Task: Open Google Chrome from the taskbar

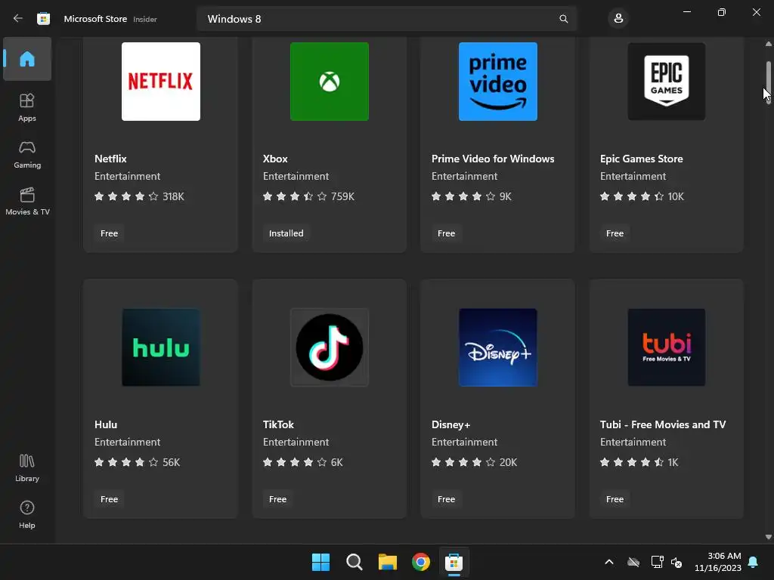Action: (420, 562)
